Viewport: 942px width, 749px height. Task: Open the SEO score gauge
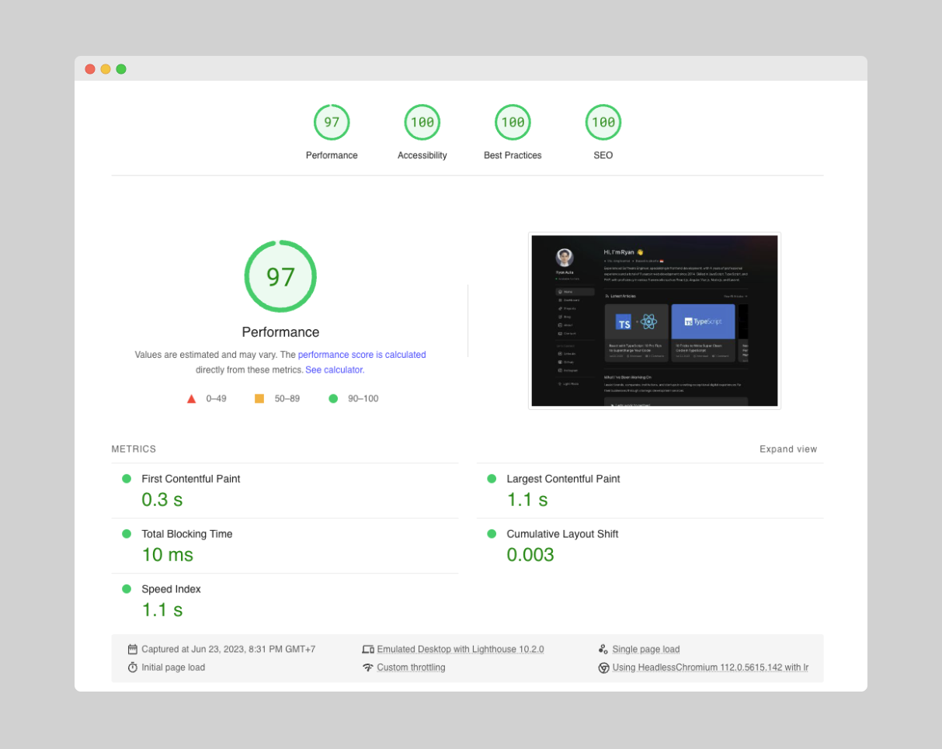click(x=603, y=122)
